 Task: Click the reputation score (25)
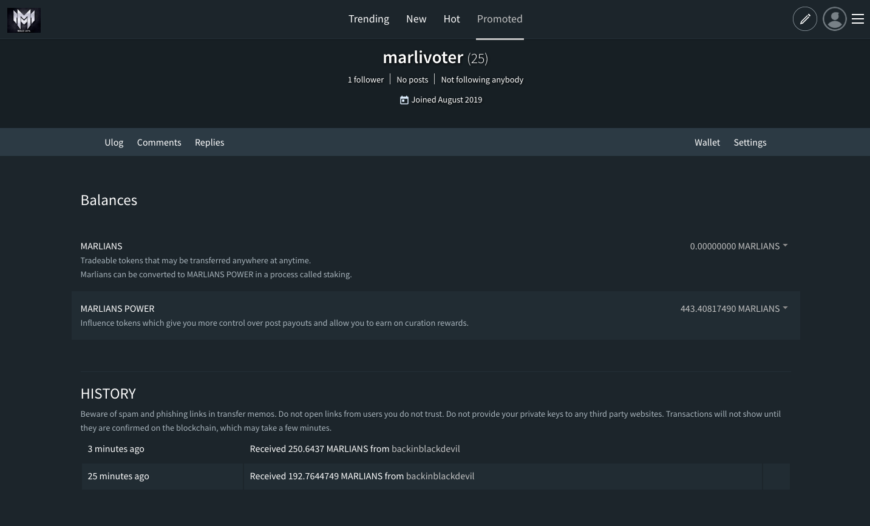(x=478, y=58)
